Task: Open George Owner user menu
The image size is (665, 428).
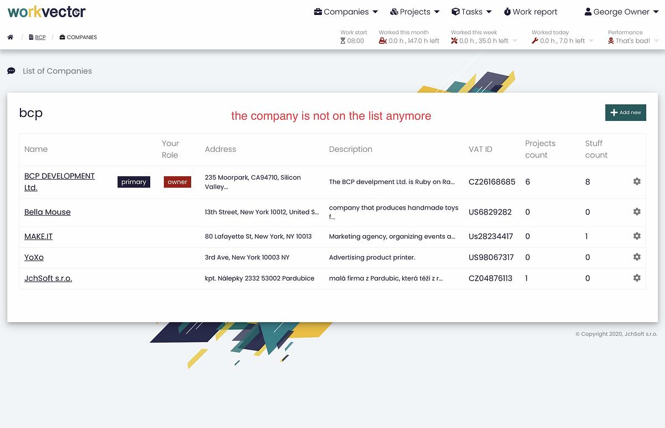Action: tap(621, 12)
